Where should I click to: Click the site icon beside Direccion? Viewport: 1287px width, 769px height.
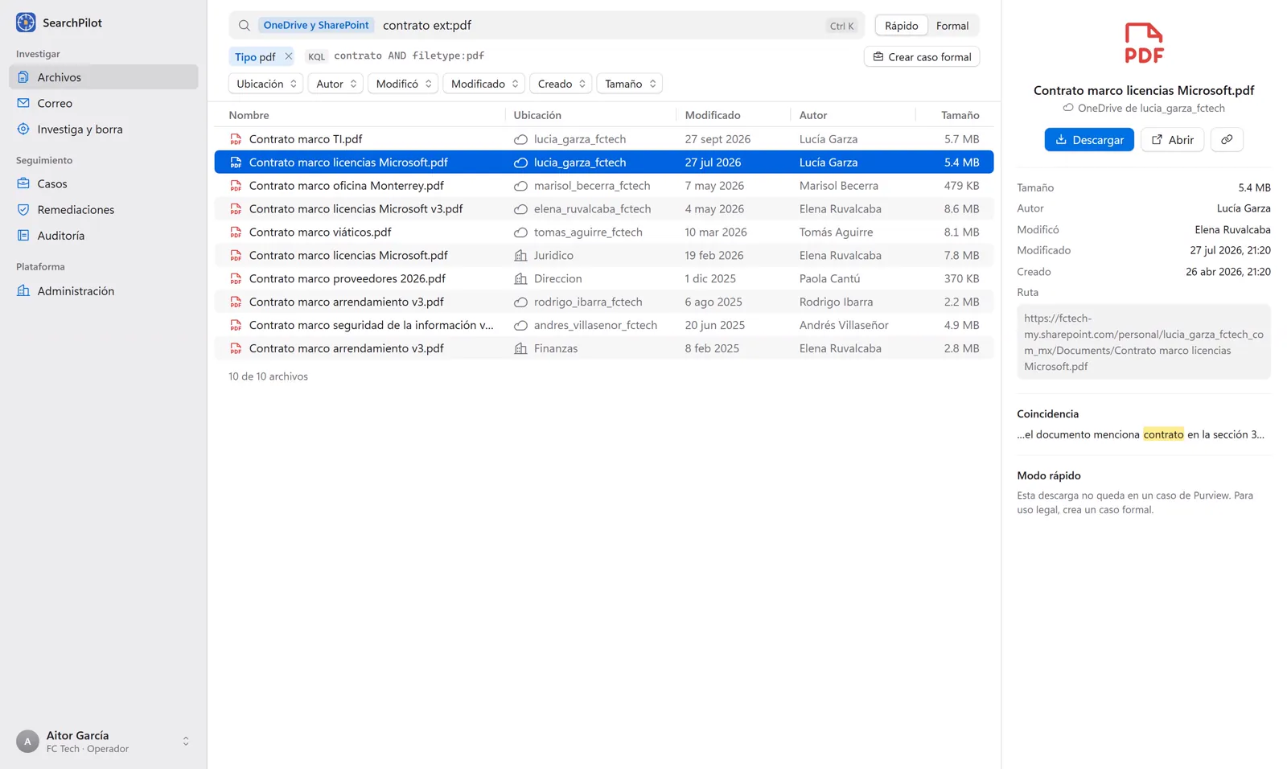tap(520, 279)
